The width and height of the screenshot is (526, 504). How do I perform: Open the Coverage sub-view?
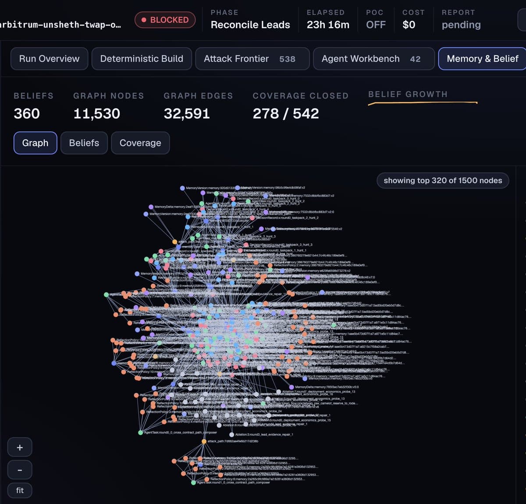(x=140, y=143)
